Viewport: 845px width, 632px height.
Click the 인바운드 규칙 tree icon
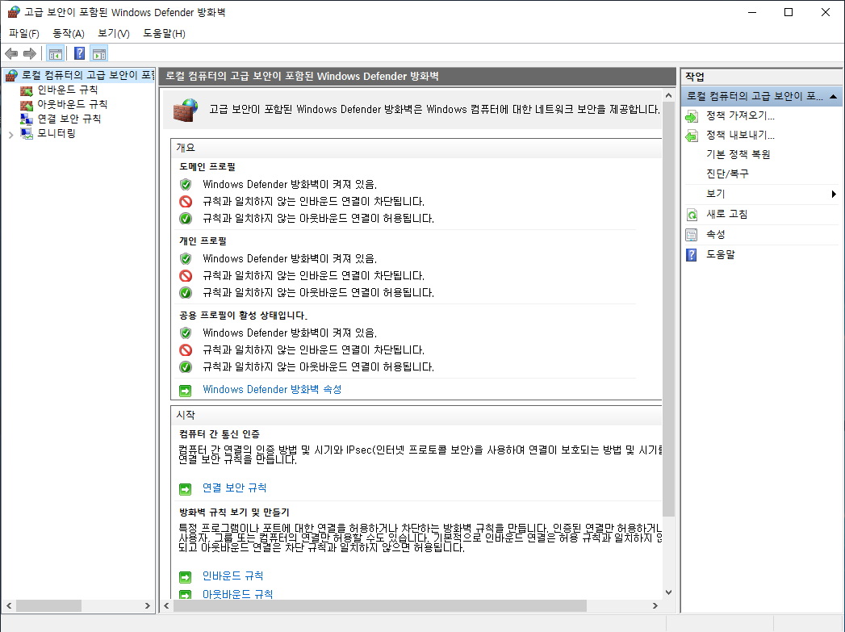click(27, 90)
